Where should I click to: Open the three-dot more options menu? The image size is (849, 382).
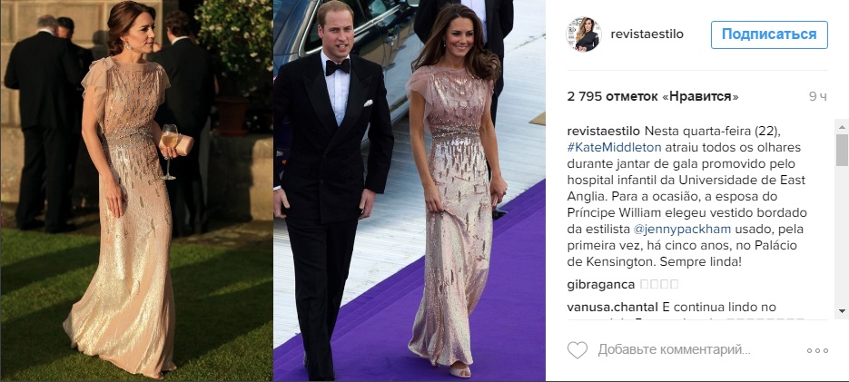817,350
